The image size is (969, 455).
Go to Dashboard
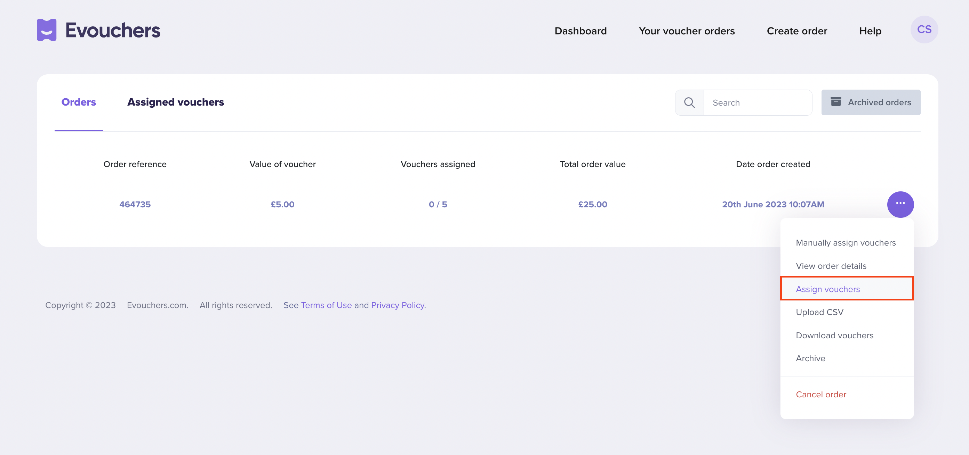pyautogui.click(x=580, y=31)
